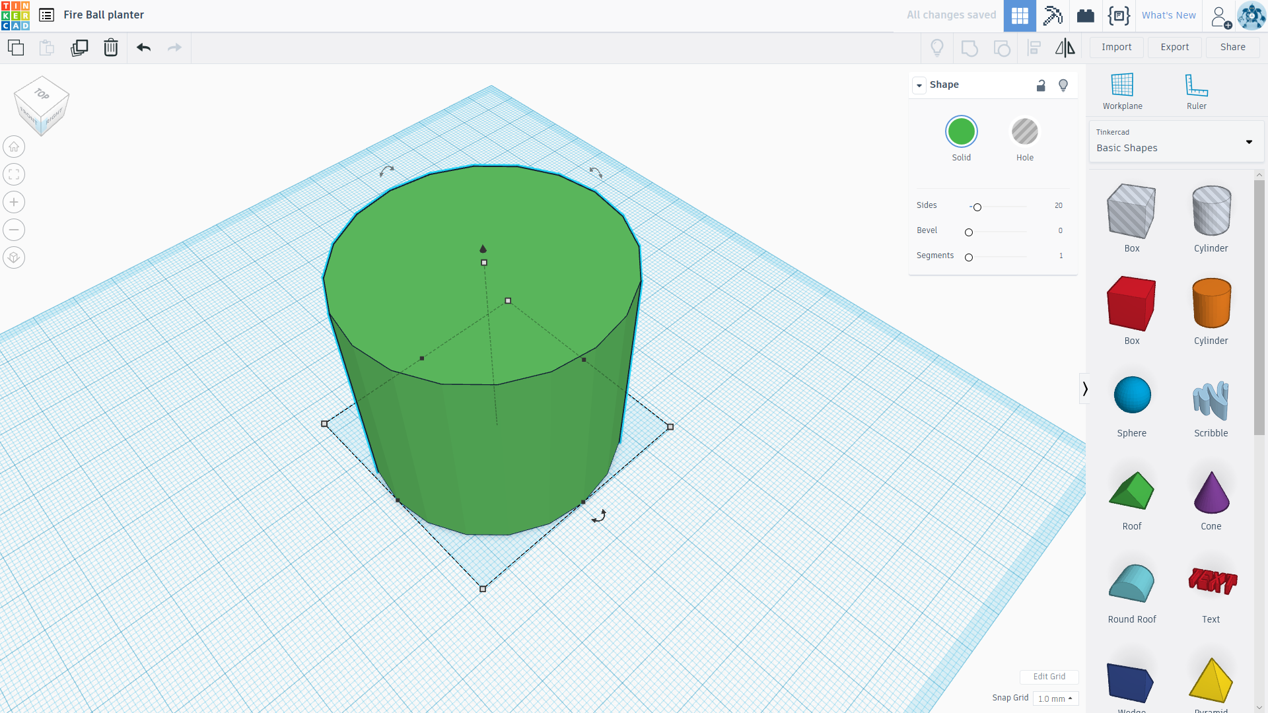Zoom out the viewport
1268x713 pixels.
click(x=14, y=230)
